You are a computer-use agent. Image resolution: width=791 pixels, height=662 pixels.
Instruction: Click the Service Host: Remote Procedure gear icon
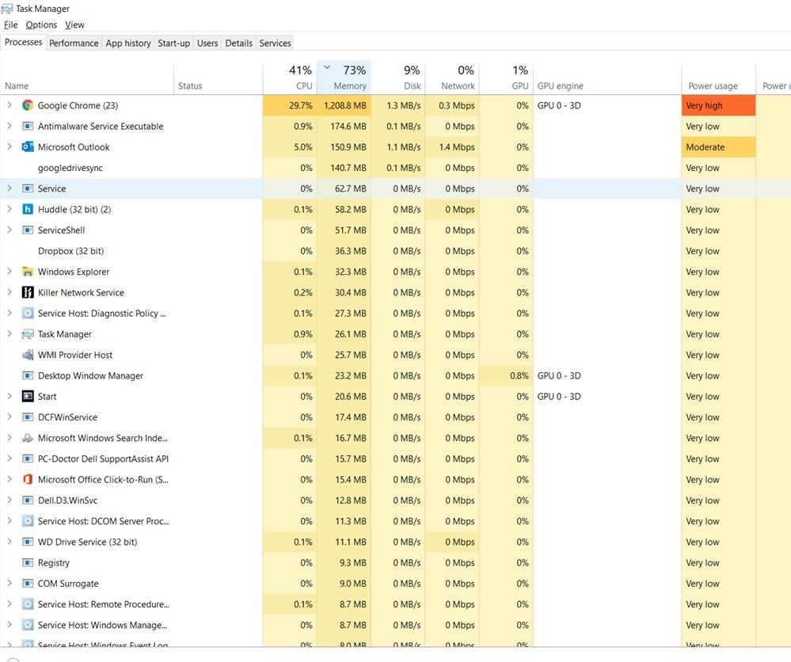(x=28, y=604)
